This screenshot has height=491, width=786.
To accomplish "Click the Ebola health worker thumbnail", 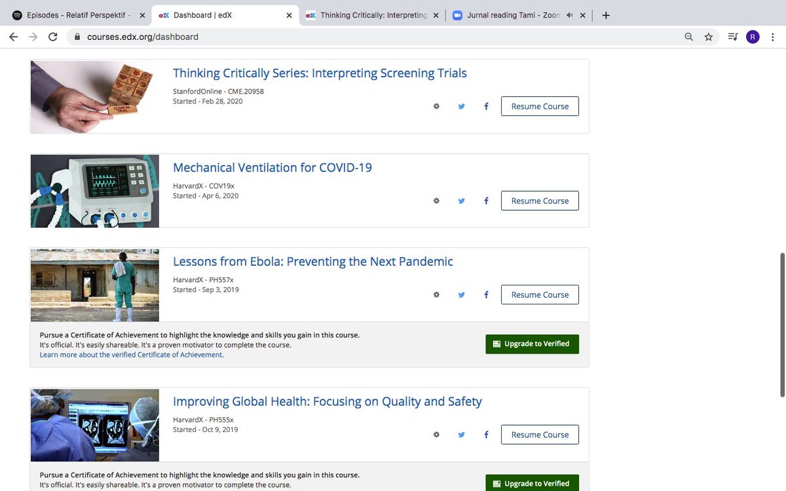I will click(x=95, y=285).
